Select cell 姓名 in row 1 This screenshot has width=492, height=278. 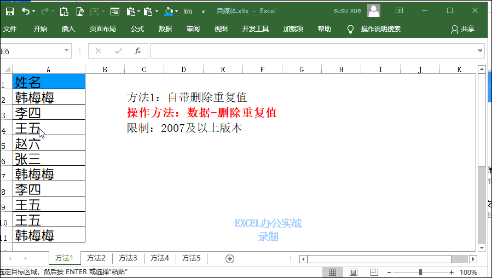point(49,82)
